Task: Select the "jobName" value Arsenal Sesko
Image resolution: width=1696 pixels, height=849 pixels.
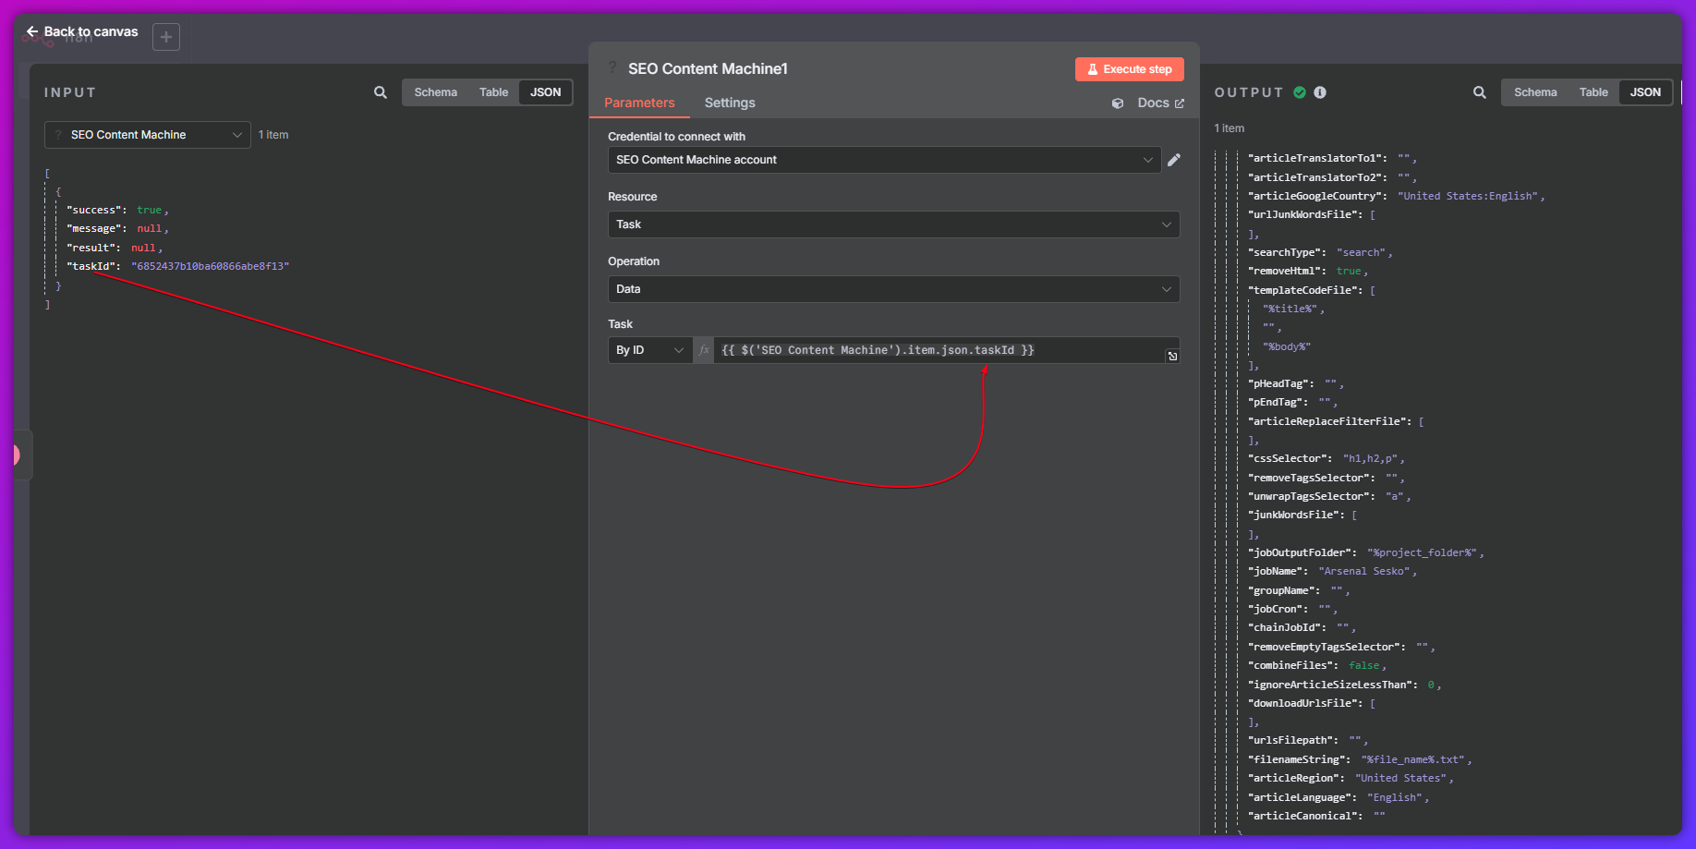Action: pos(1364,572)
